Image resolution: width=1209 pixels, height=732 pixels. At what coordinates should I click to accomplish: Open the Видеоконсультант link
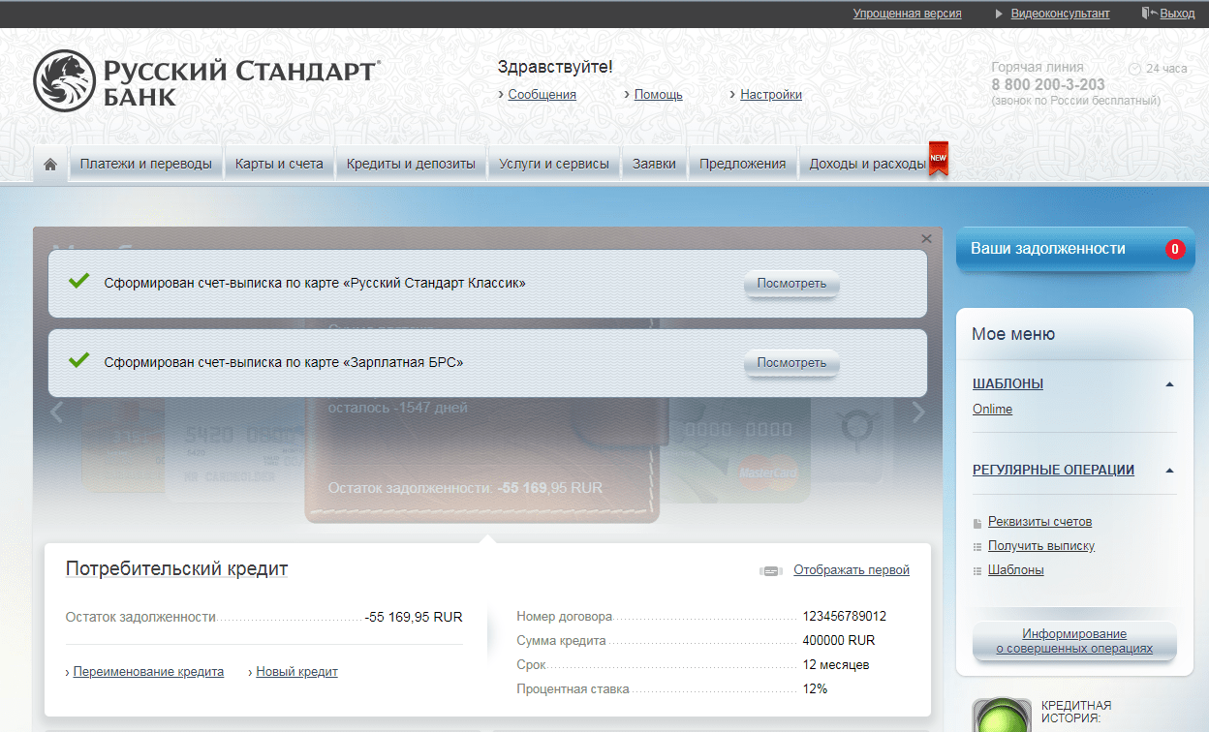[x=1060, y=14]
